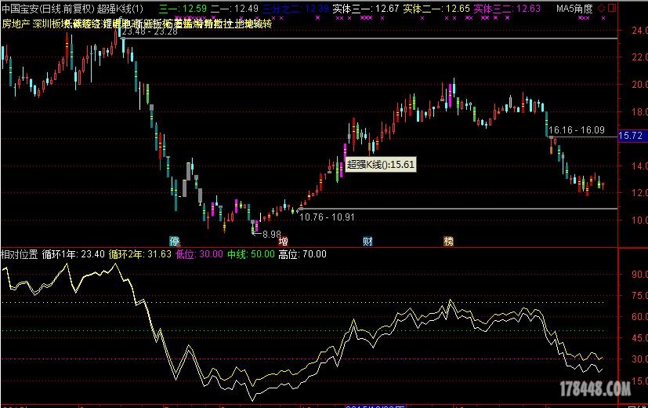
Task: Click the 财 event marker icon
Action: pyautogui.click(x=367, y=240)
